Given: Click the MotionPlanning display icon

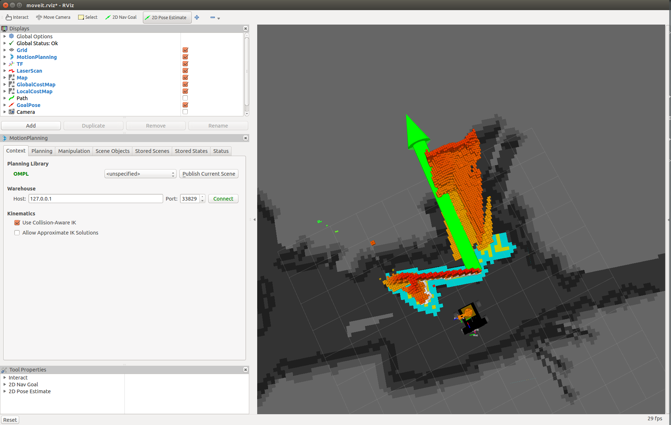Looking at the screenshot, I should point(12,57).
